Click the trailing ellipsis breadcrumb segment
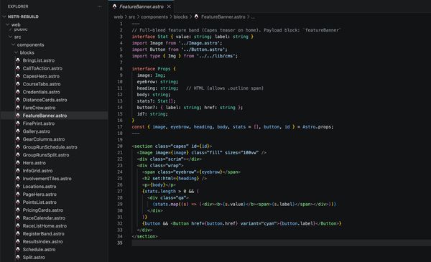This screenshot has width=431, height=262. point(253,17)
